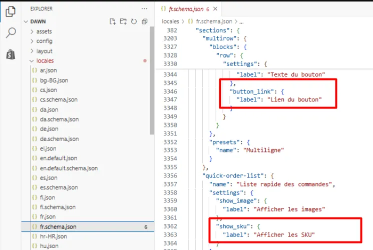Click the Explorer vertical scrollbar

coord(152,80)
